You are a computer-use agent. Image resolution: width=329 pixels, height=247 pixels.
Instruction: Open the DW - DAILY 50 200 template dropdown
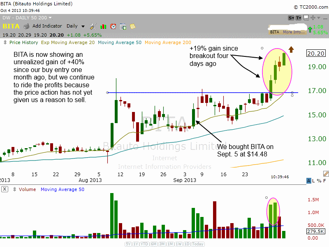pyautogui.click(x=27, y=18)
